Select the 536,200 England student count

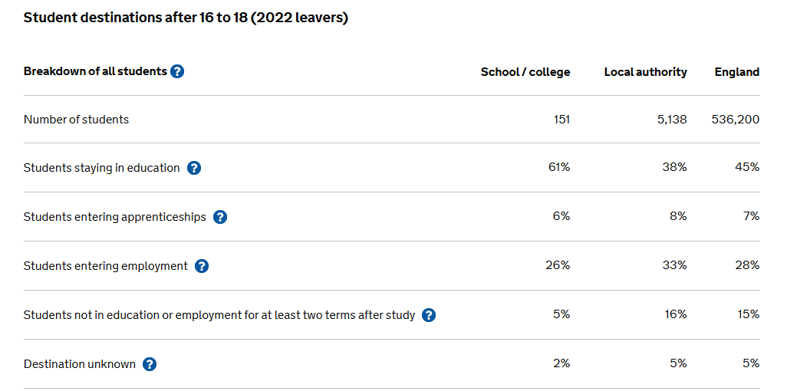click(x=736, y=120)
